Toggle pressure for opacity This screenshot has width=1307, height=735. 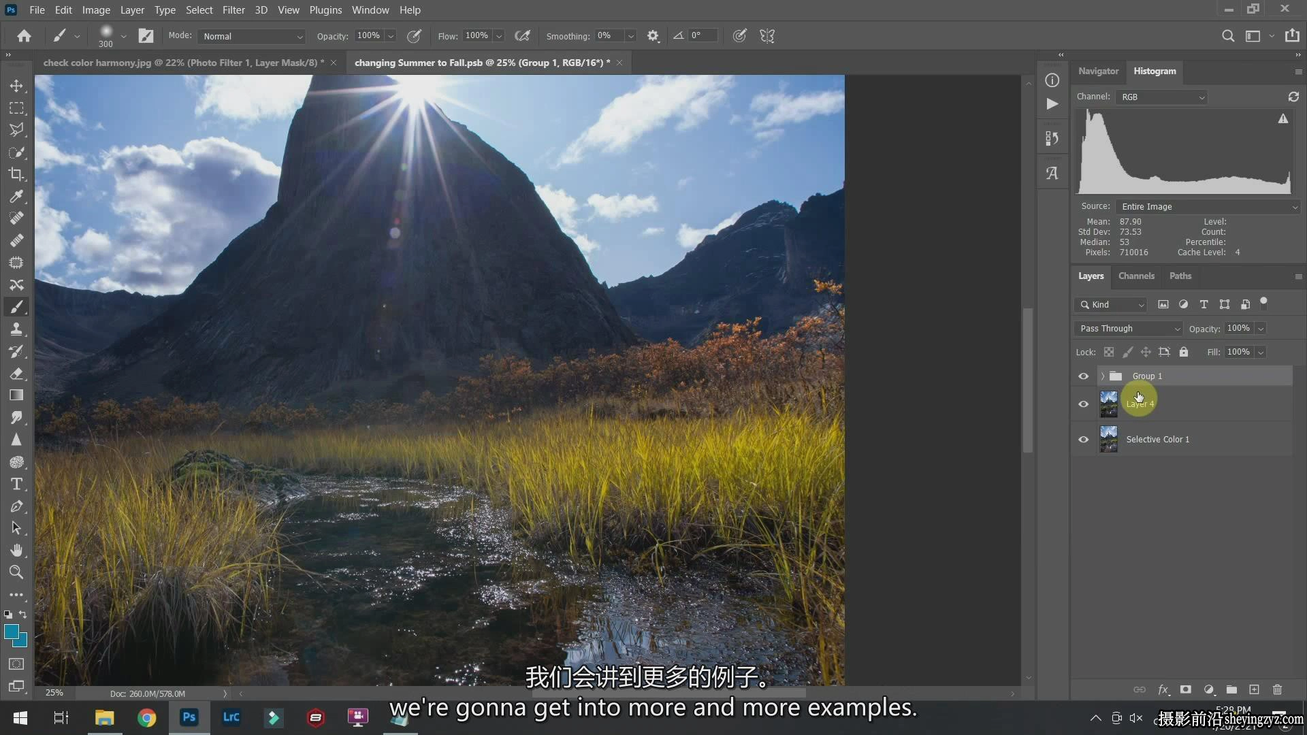tap(414, 36)
